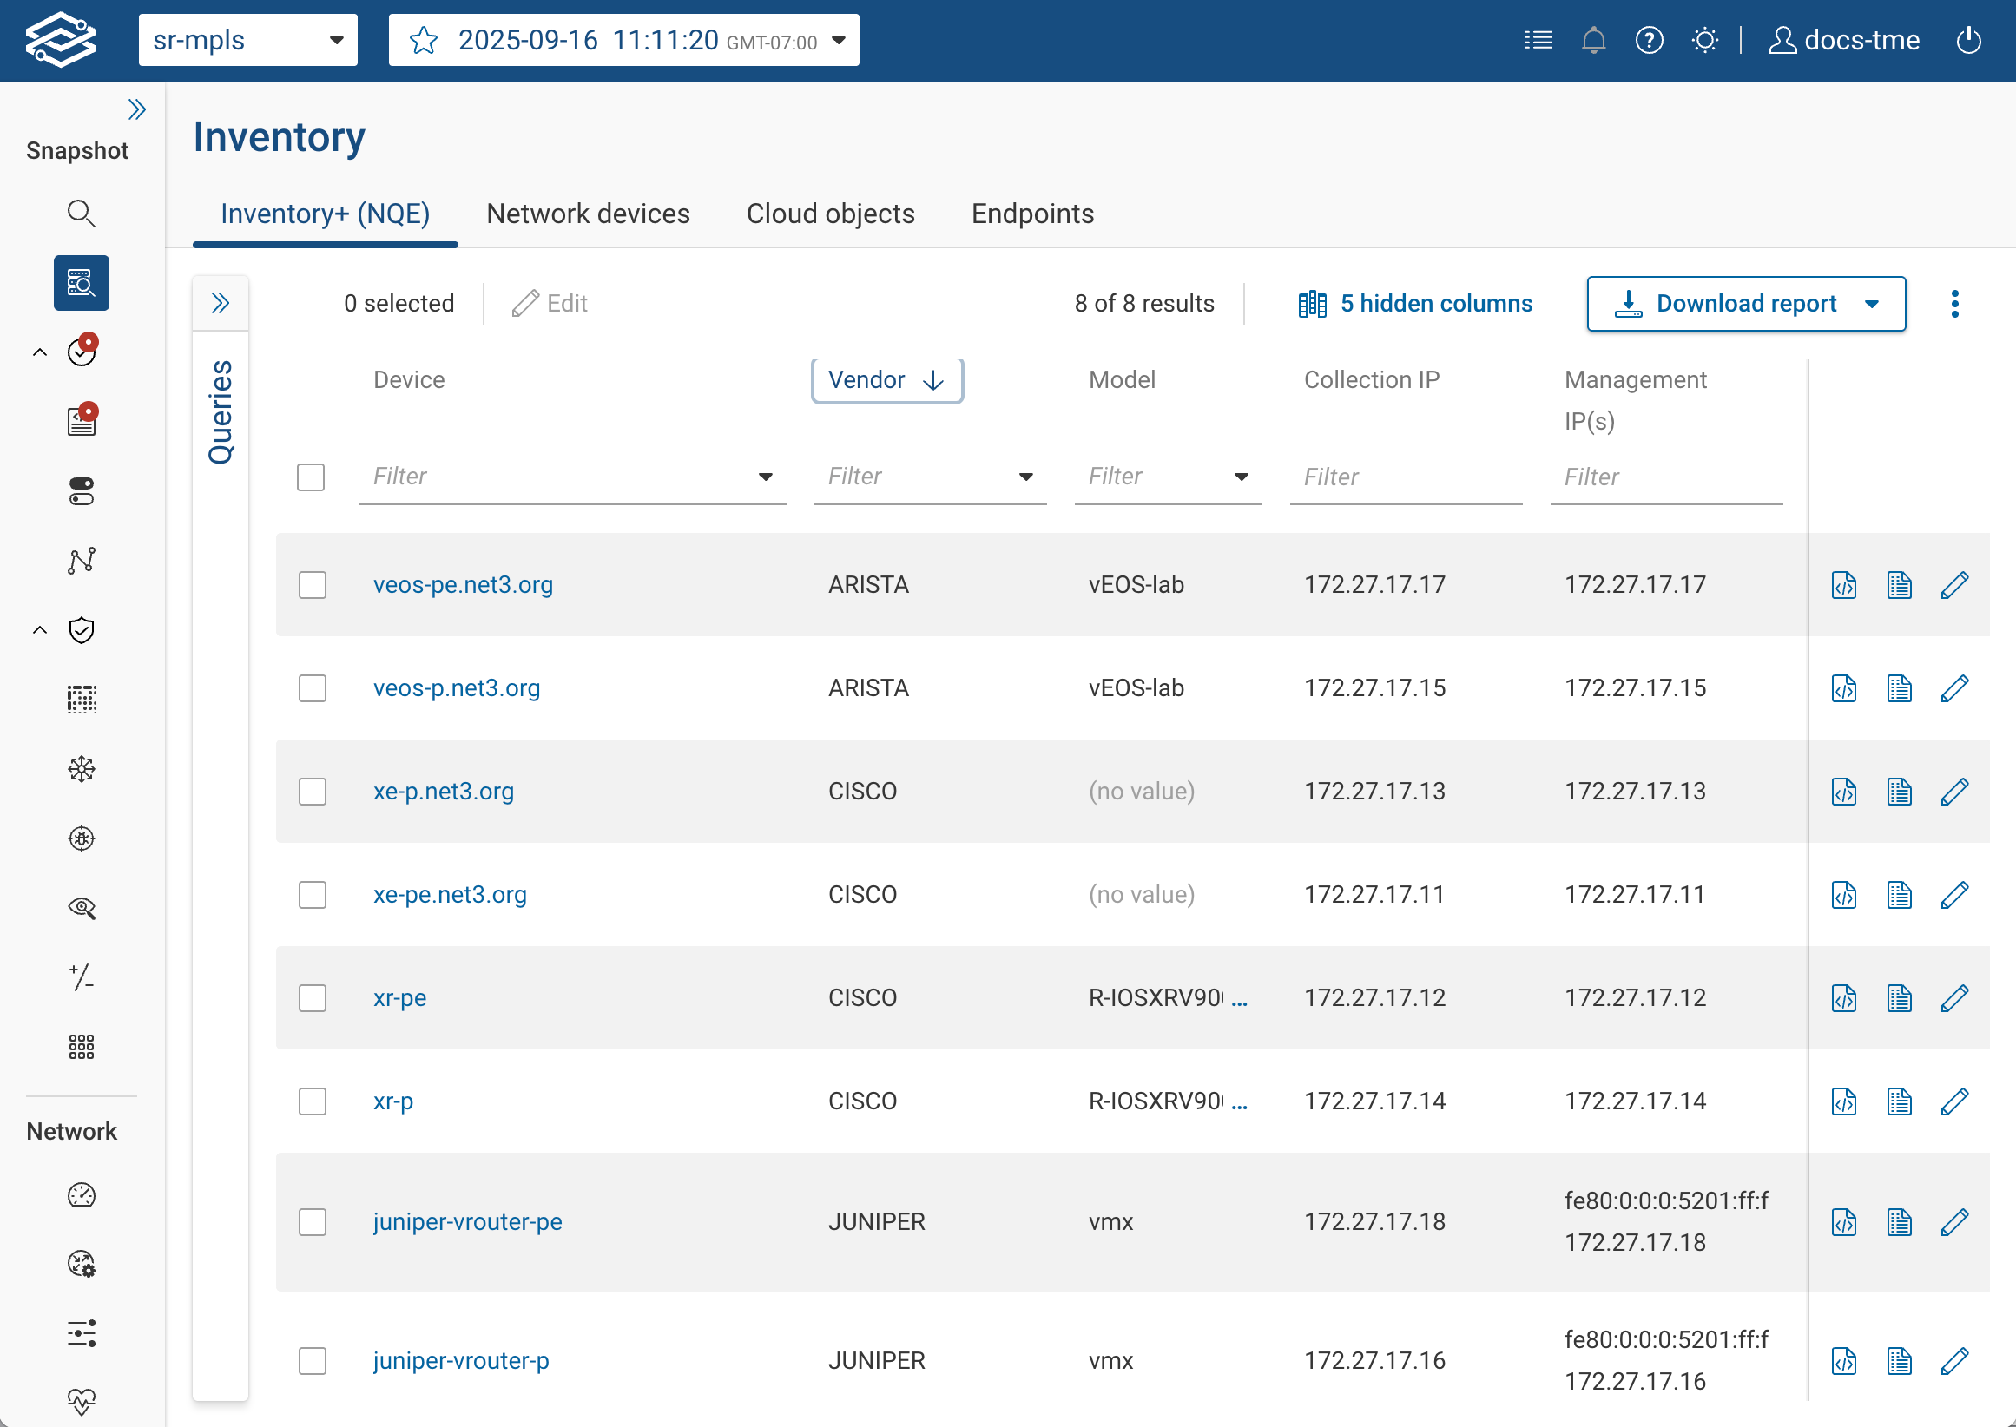2016x1427 pixels.
Task: Toggle the light/dark theme sun icon
Action: coord(1704,41)
